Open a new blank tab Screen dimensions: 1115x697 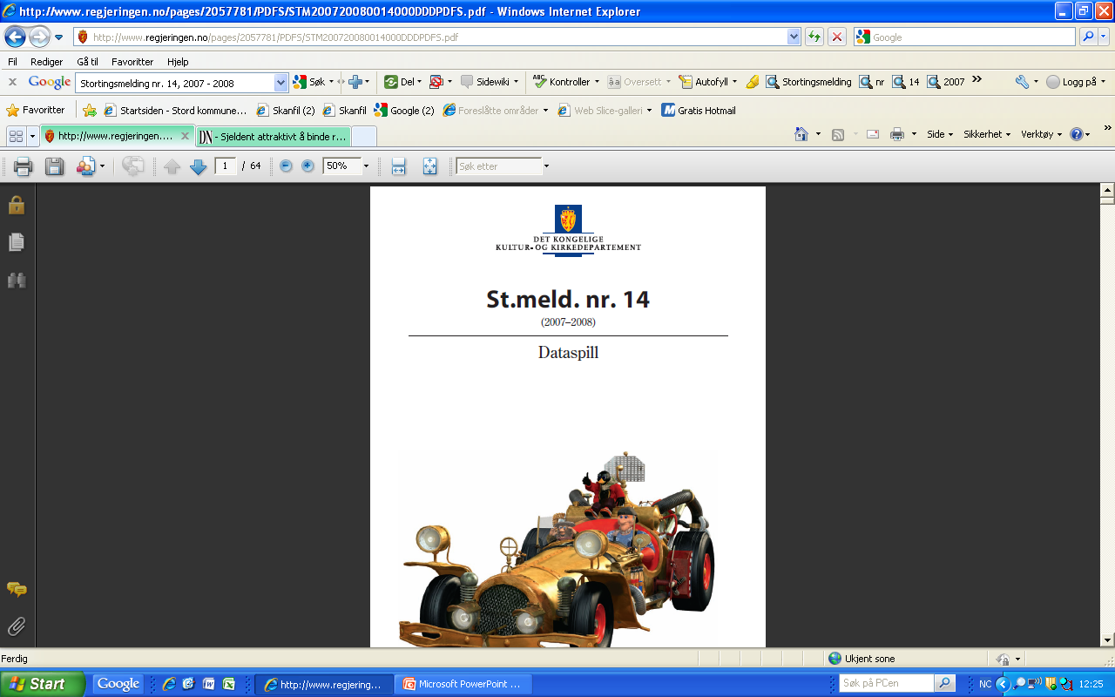(x=364, y=136)
